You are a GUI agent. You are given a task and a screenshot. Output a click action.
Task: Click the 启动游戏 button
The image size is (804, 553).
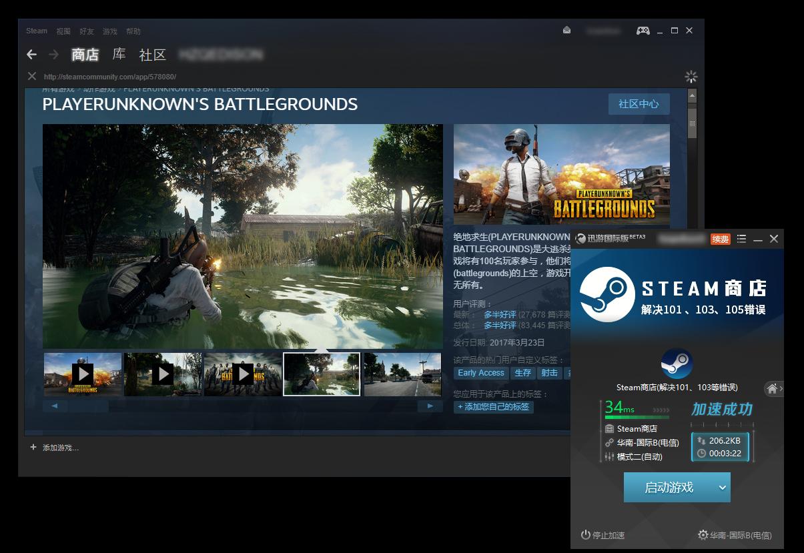669,488
